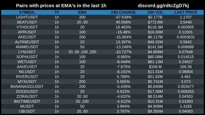Click the title 'Pairs with prices at EMA's'
Image resolution: width=205 pixels, height=115 pixels.
(61, 5)
